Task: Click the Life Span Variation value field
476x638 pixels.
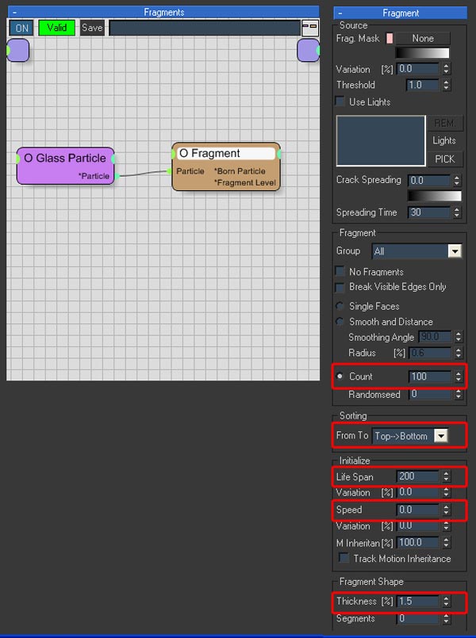Action: 418,492
